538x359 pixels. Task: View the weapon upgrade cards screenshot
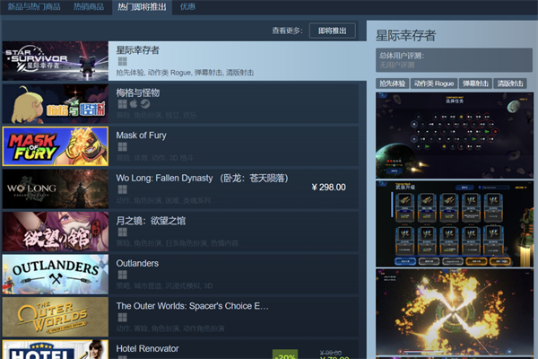tap(455, 224)
